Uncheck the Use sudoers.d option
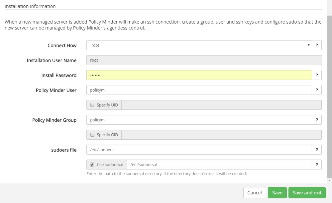This screenshot has height=203, width=332. [x=92, y=165]
